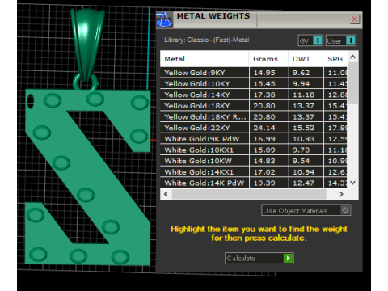Screen dimensions: 388x291
Task: Click the 14.95 grams value
Action: pos(264,73)
